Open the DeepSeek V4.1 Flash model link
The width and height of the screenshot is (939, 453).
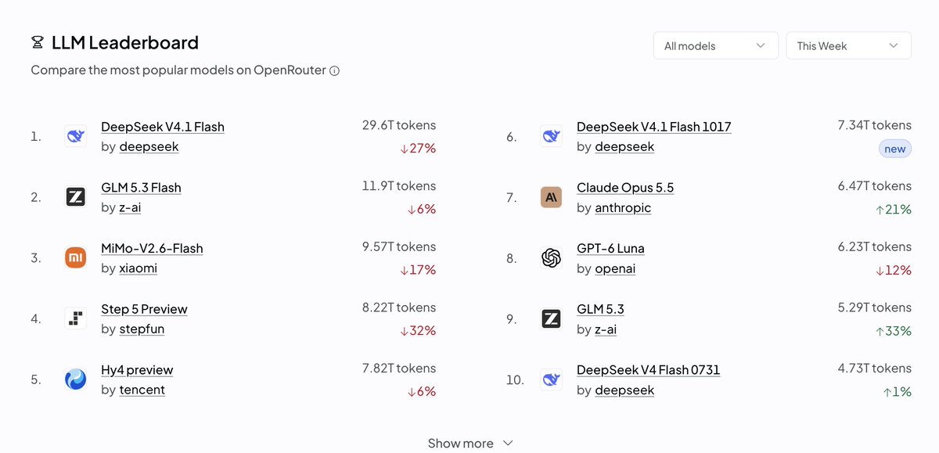(163, 127)
